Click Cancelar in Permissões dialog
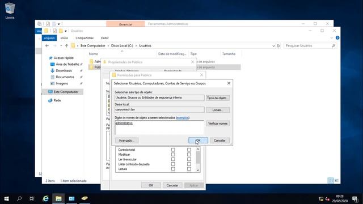 coord(172,185)
